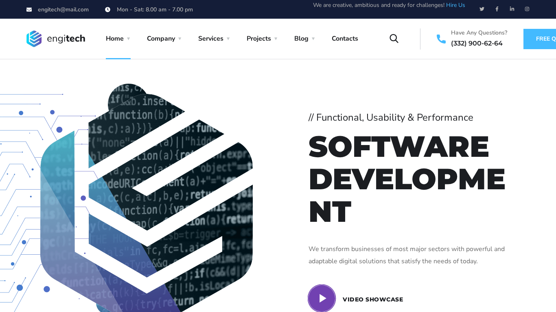Screen dimensions: 556x312
Task: Open the Instagram social icon
Action: (527, 9)
